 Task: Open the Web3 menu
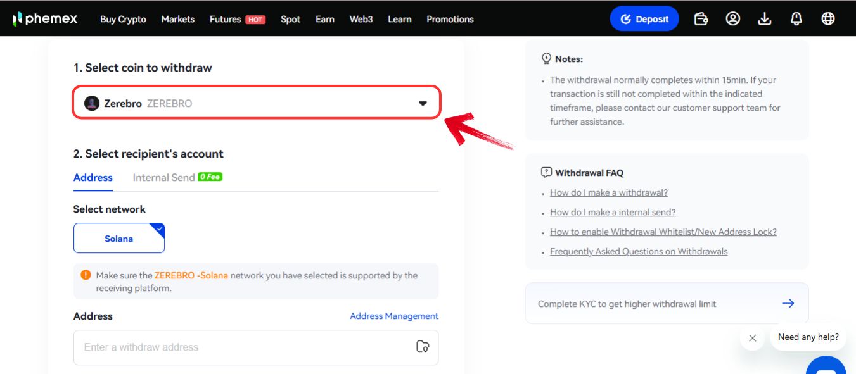point(361,19)
